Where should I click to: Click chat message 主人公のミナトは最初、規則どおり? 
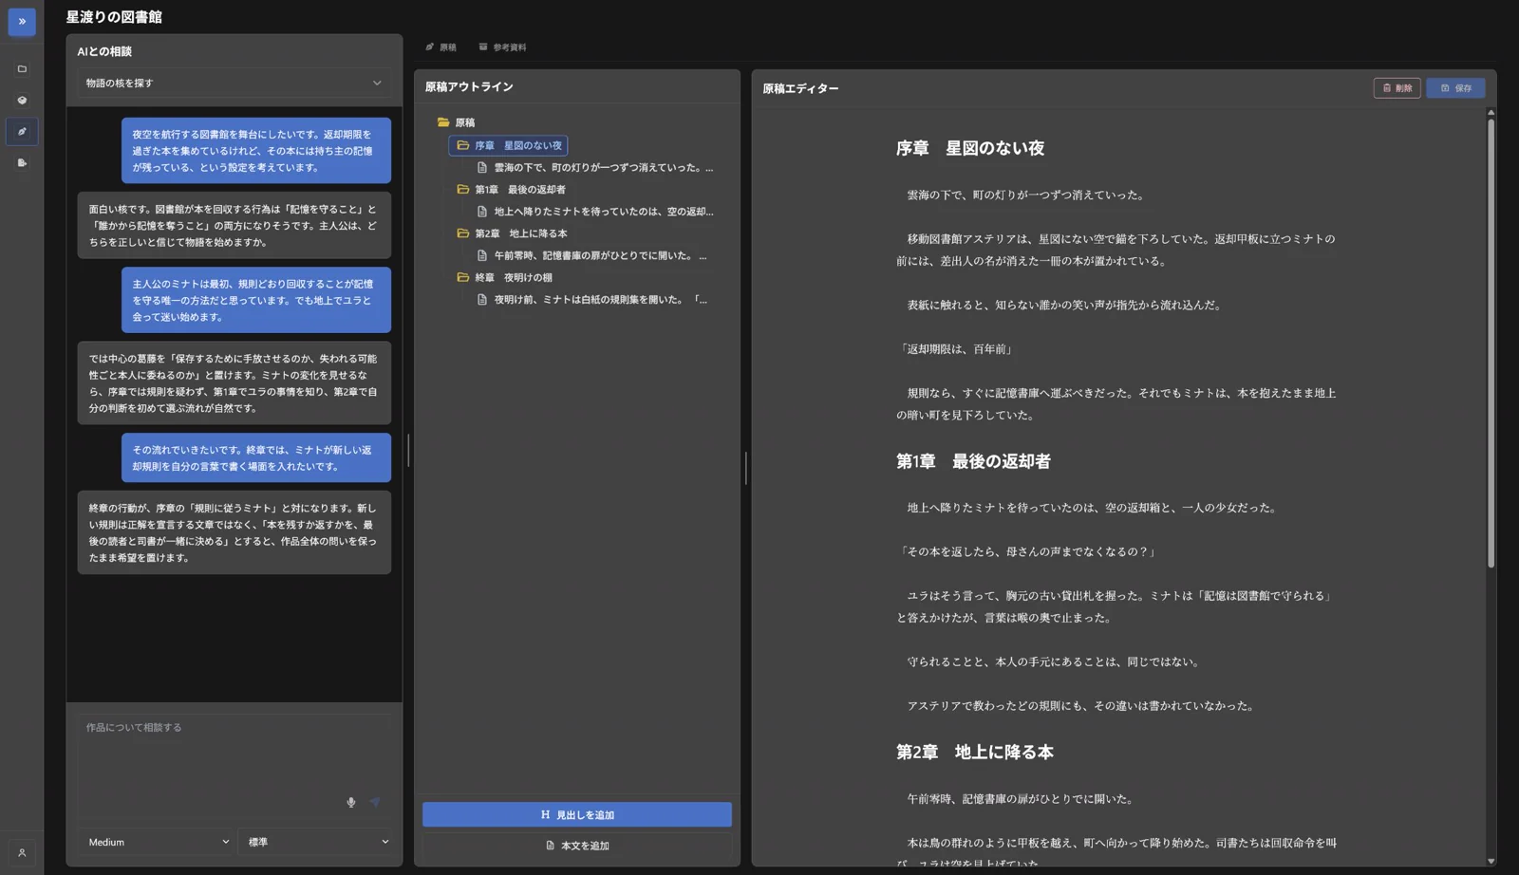(255, 300)
